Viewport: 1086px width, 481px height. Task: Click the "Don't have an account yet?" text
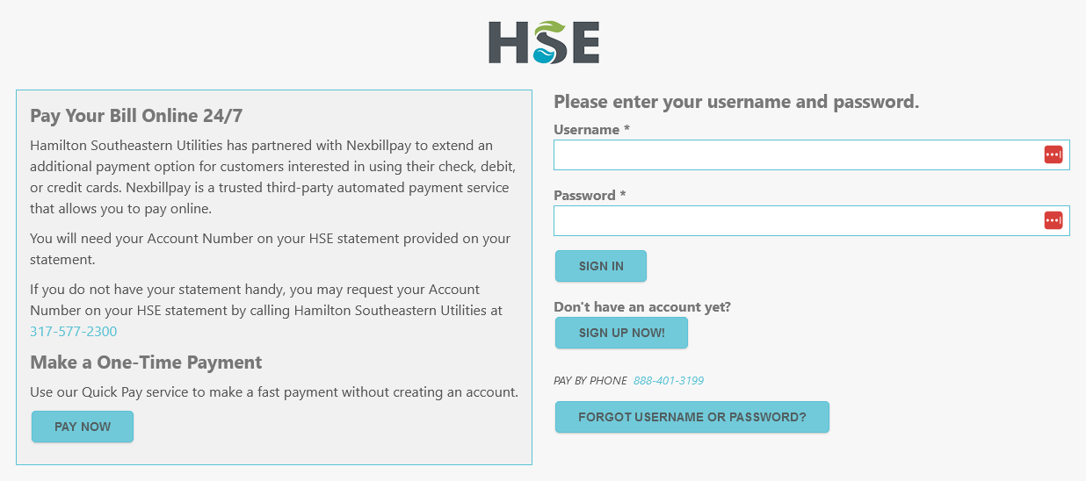click(642, 307)
